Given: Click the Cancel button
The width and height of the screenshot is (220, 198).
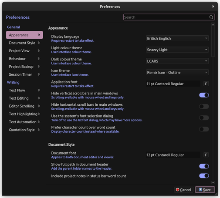Looking at the screenshot, I should tap(184, 190).
